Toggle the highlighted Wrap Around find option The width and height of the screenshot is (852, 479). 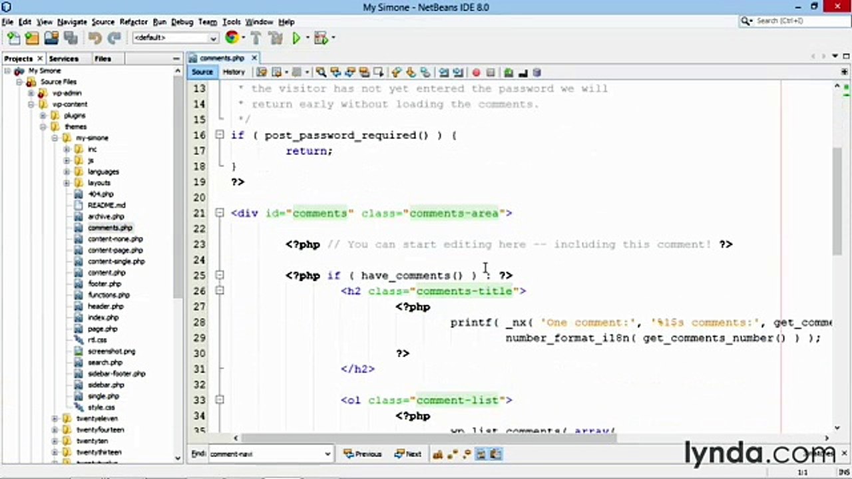pyautogui.click(x=496, y=454)
